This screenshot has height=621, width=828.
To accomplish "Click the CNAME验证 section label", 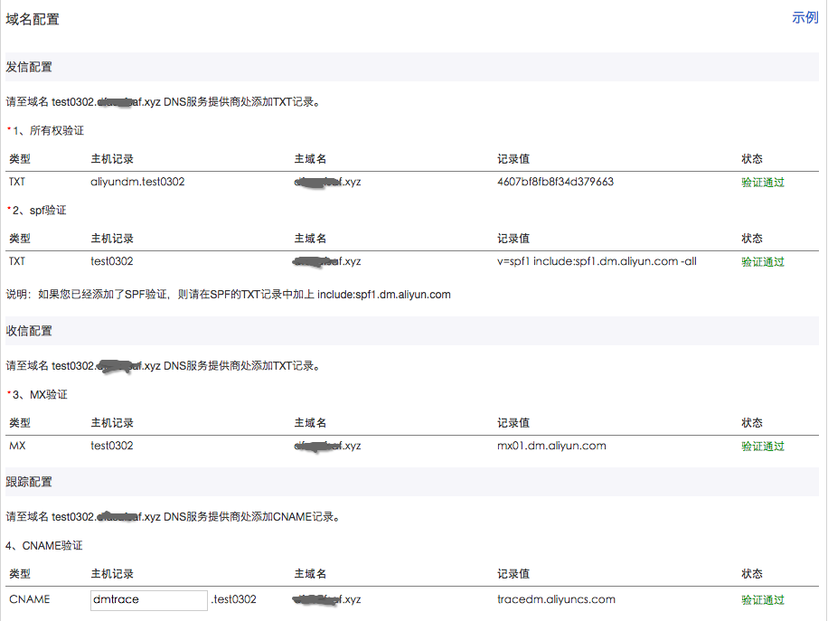I will (40, 543).
